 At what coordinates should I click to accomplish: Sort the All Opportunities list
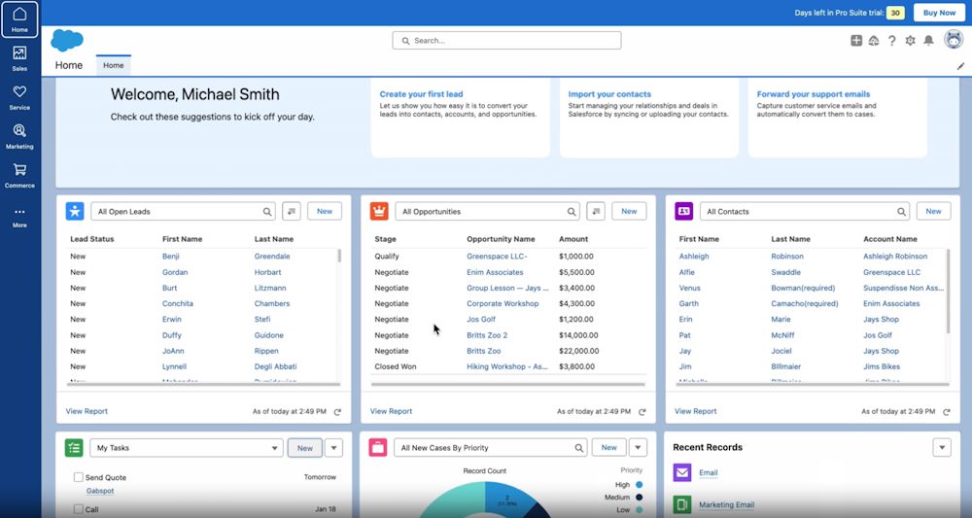coord(596,211)
